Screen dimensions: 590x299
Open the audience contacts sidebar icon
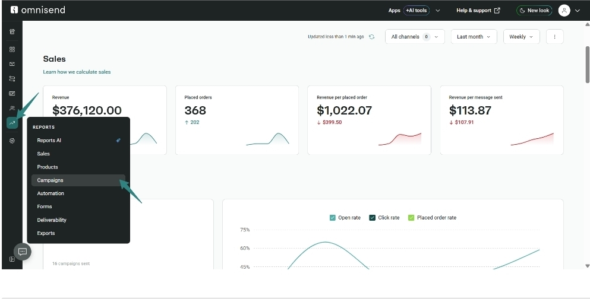coord(12,108)
